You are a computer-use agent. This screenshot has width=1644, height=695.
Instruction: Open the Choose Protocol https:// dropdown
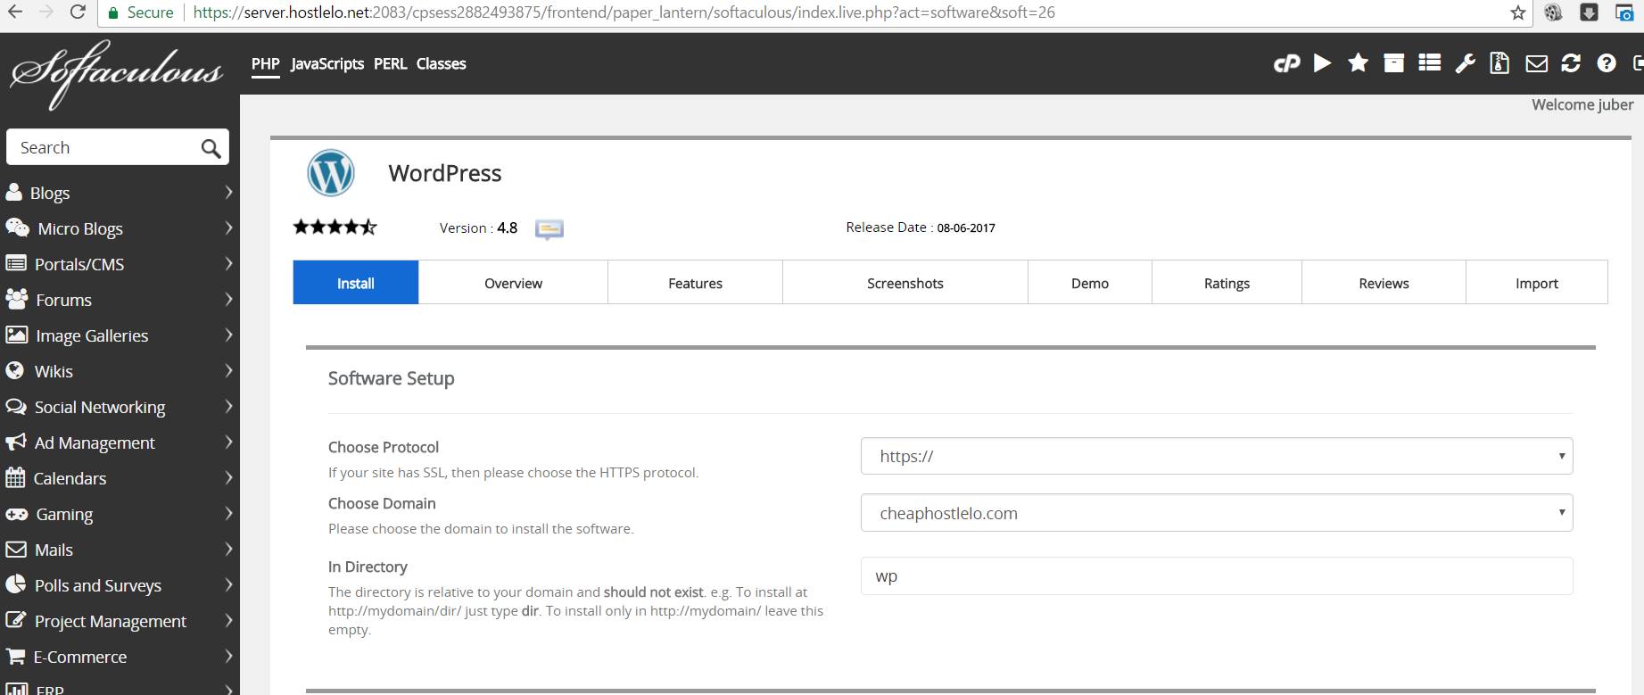coord(1217,456)
